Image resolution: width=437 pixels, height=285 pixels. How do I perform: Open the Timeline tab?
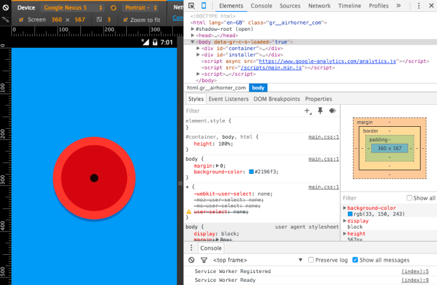(x=350, y=6)
